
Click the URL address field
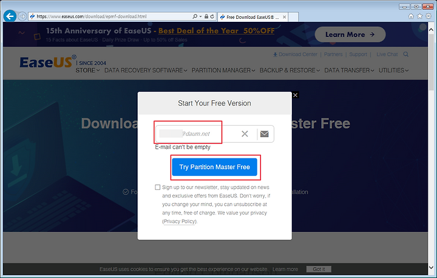(x=112, y=16)
